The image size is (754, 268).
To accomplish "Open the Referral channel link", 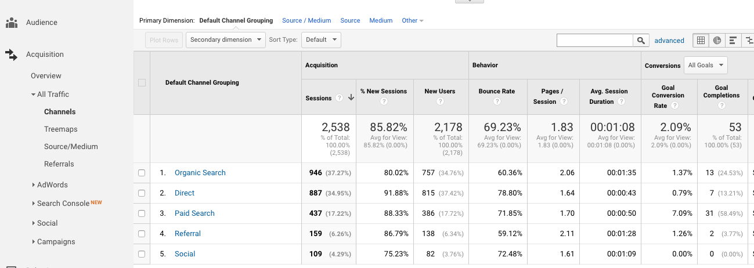I will pyautogui.click(x=187, y=234).
